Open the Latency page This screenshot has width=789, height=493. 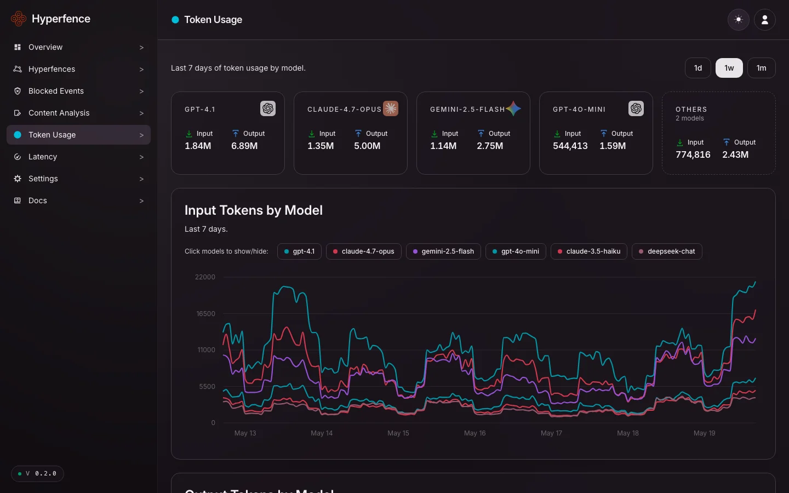click(x=78, y=157)
